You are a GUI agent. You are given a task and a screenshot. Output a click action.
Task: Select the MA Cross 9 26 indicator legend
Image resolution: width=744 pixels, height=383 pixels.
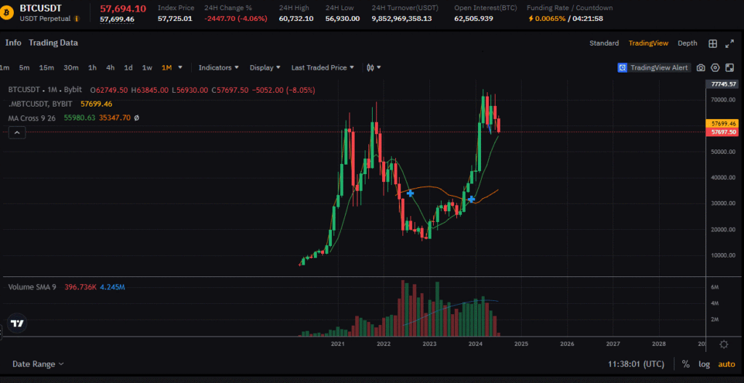pos(33,118)
